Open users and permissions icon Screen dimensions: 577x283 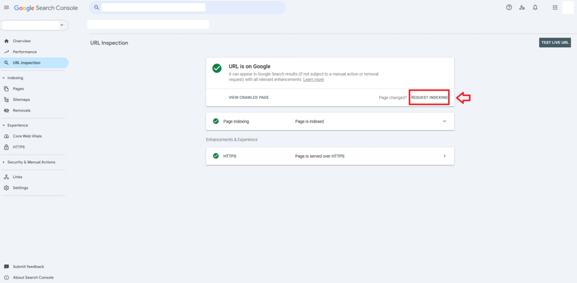coord(522,7)
